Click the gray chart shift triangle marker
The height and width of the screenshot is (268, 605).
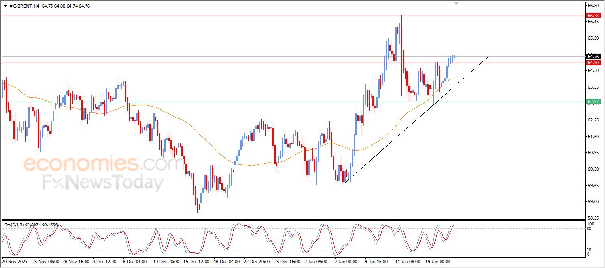456,3
